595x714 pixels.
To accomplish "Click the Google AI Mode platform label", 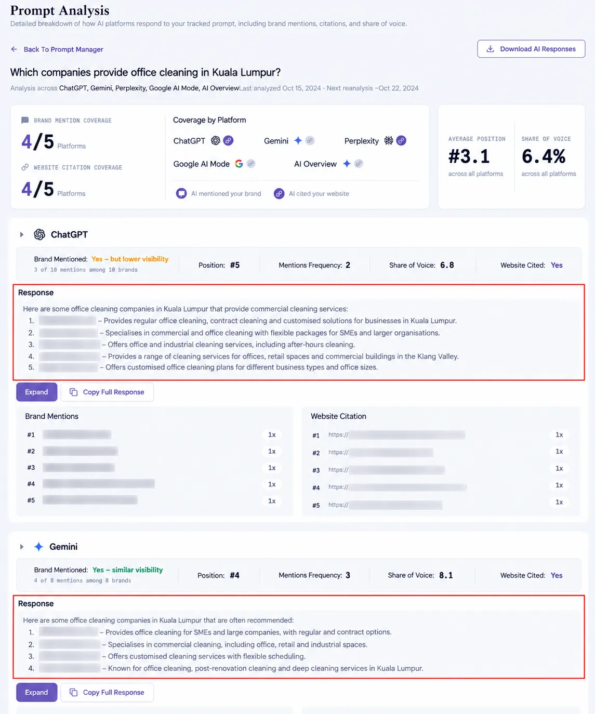I will (x=202, y=164).
